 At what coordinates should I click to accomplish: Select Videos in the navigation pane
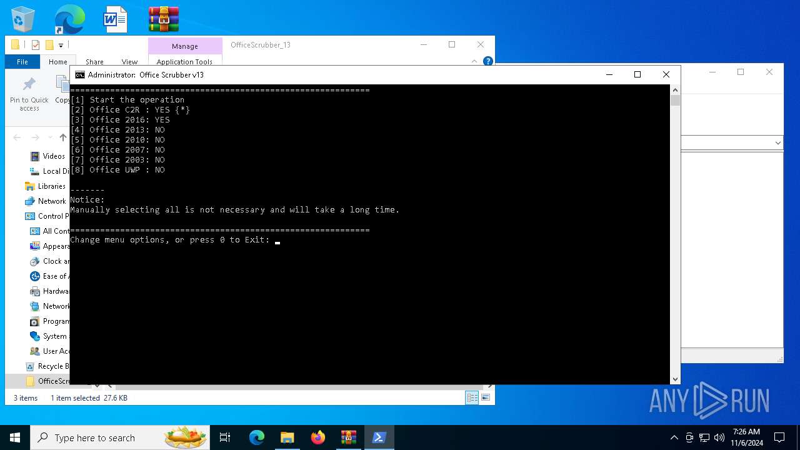tap(47, 156)
